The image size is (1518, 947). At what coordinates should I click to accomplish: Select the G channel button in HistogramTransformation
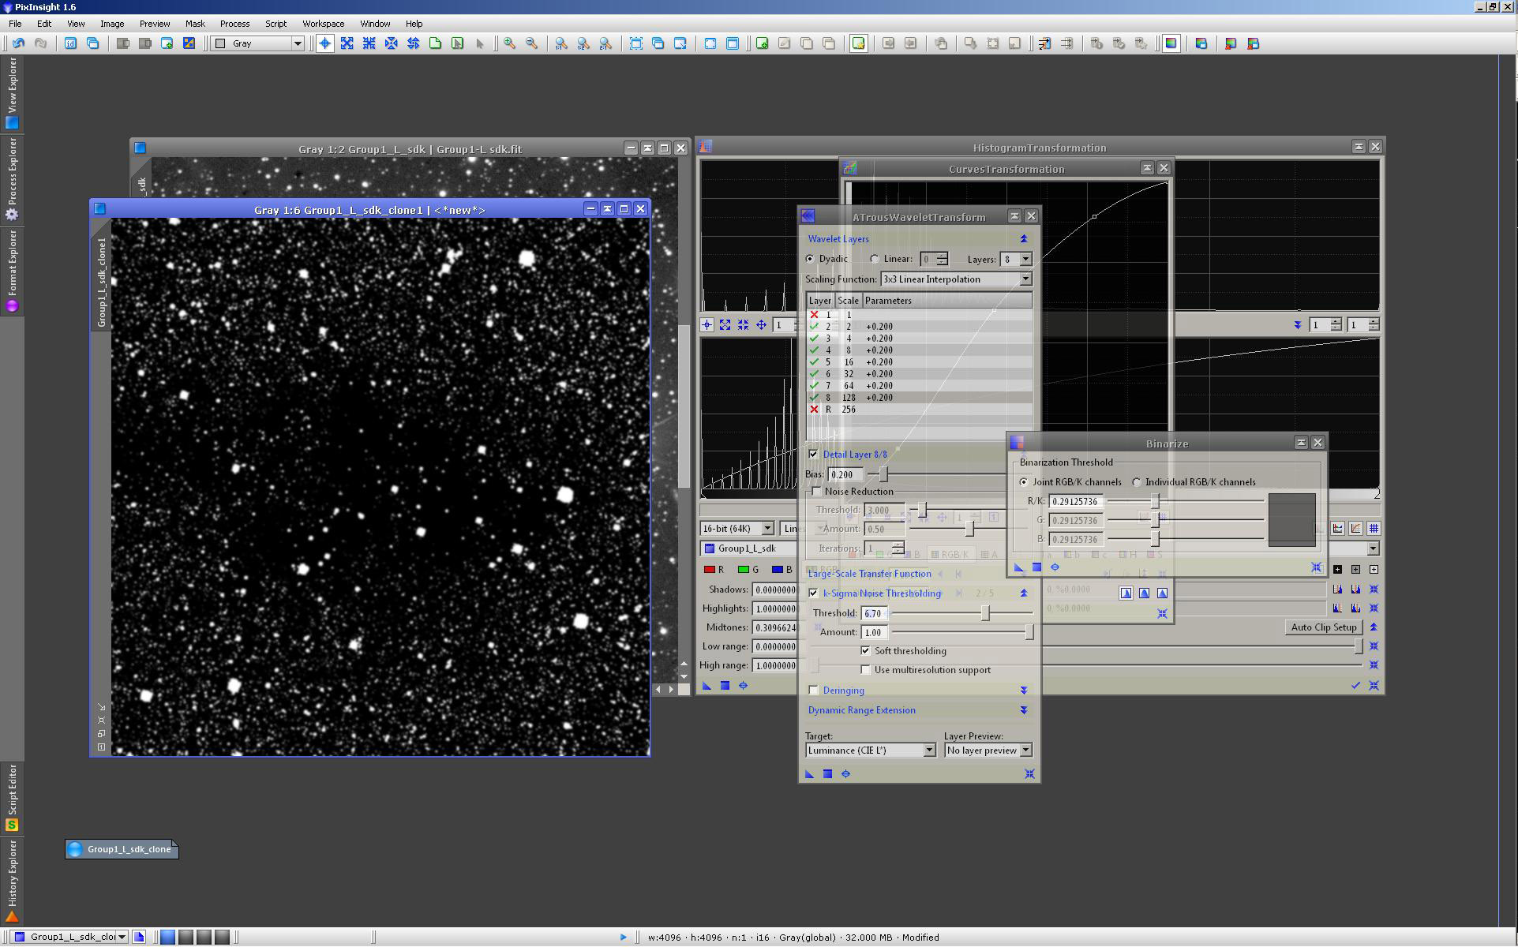(x=748, y=570)
